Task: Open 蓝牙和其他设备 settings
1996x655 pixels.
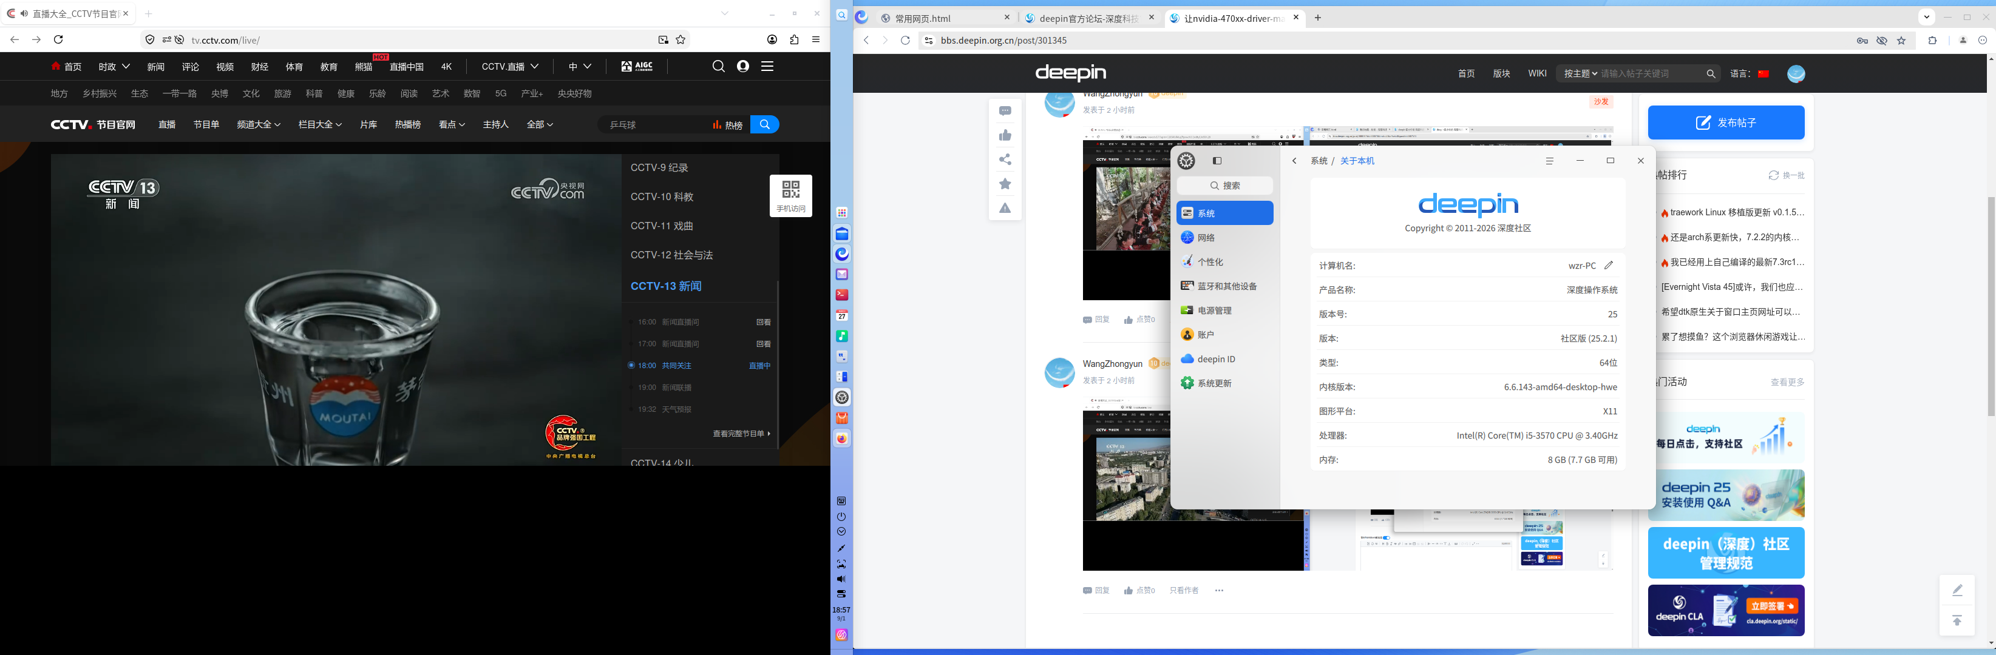Action: tap(1225, 286)
